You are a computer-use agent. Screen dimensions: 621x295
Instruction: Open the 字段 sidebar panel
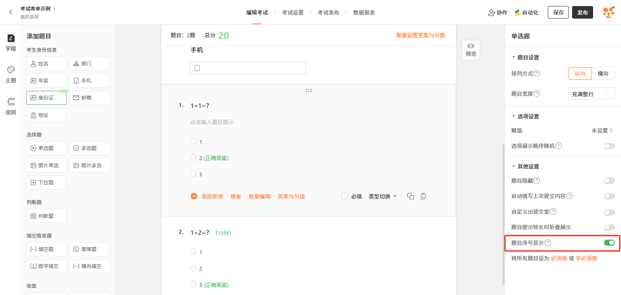[x=11, y=43]
